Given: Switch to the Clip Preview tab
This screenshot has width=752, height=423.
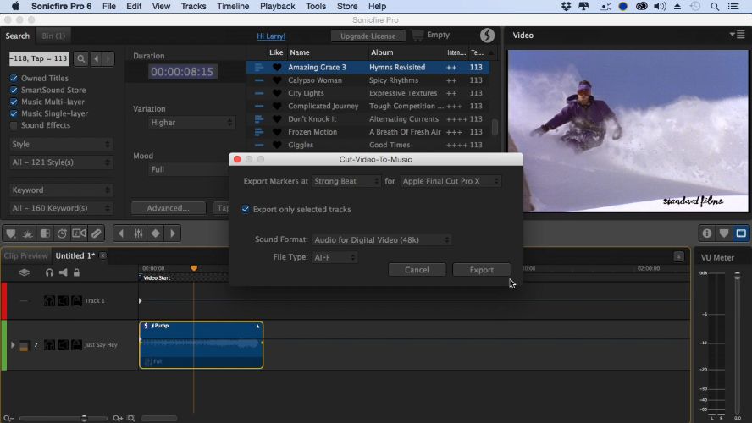Looking at the screenshot, I should tap(25, 255).
